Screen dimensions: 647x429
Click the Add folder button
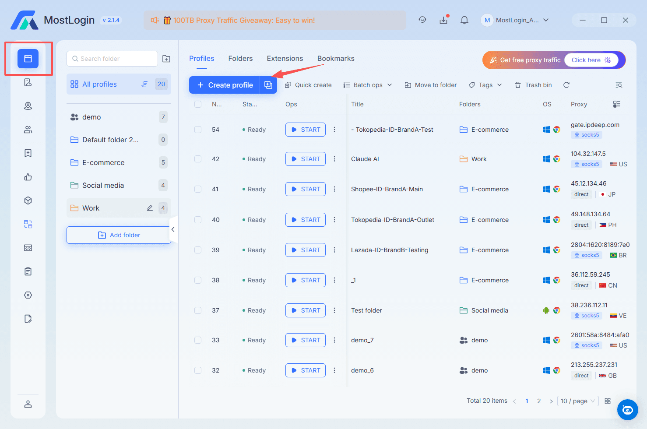tap(119, 235)
